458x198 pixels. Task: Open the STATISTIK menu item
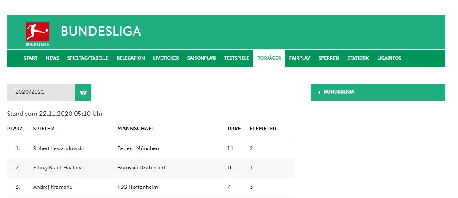pos(358,58)
